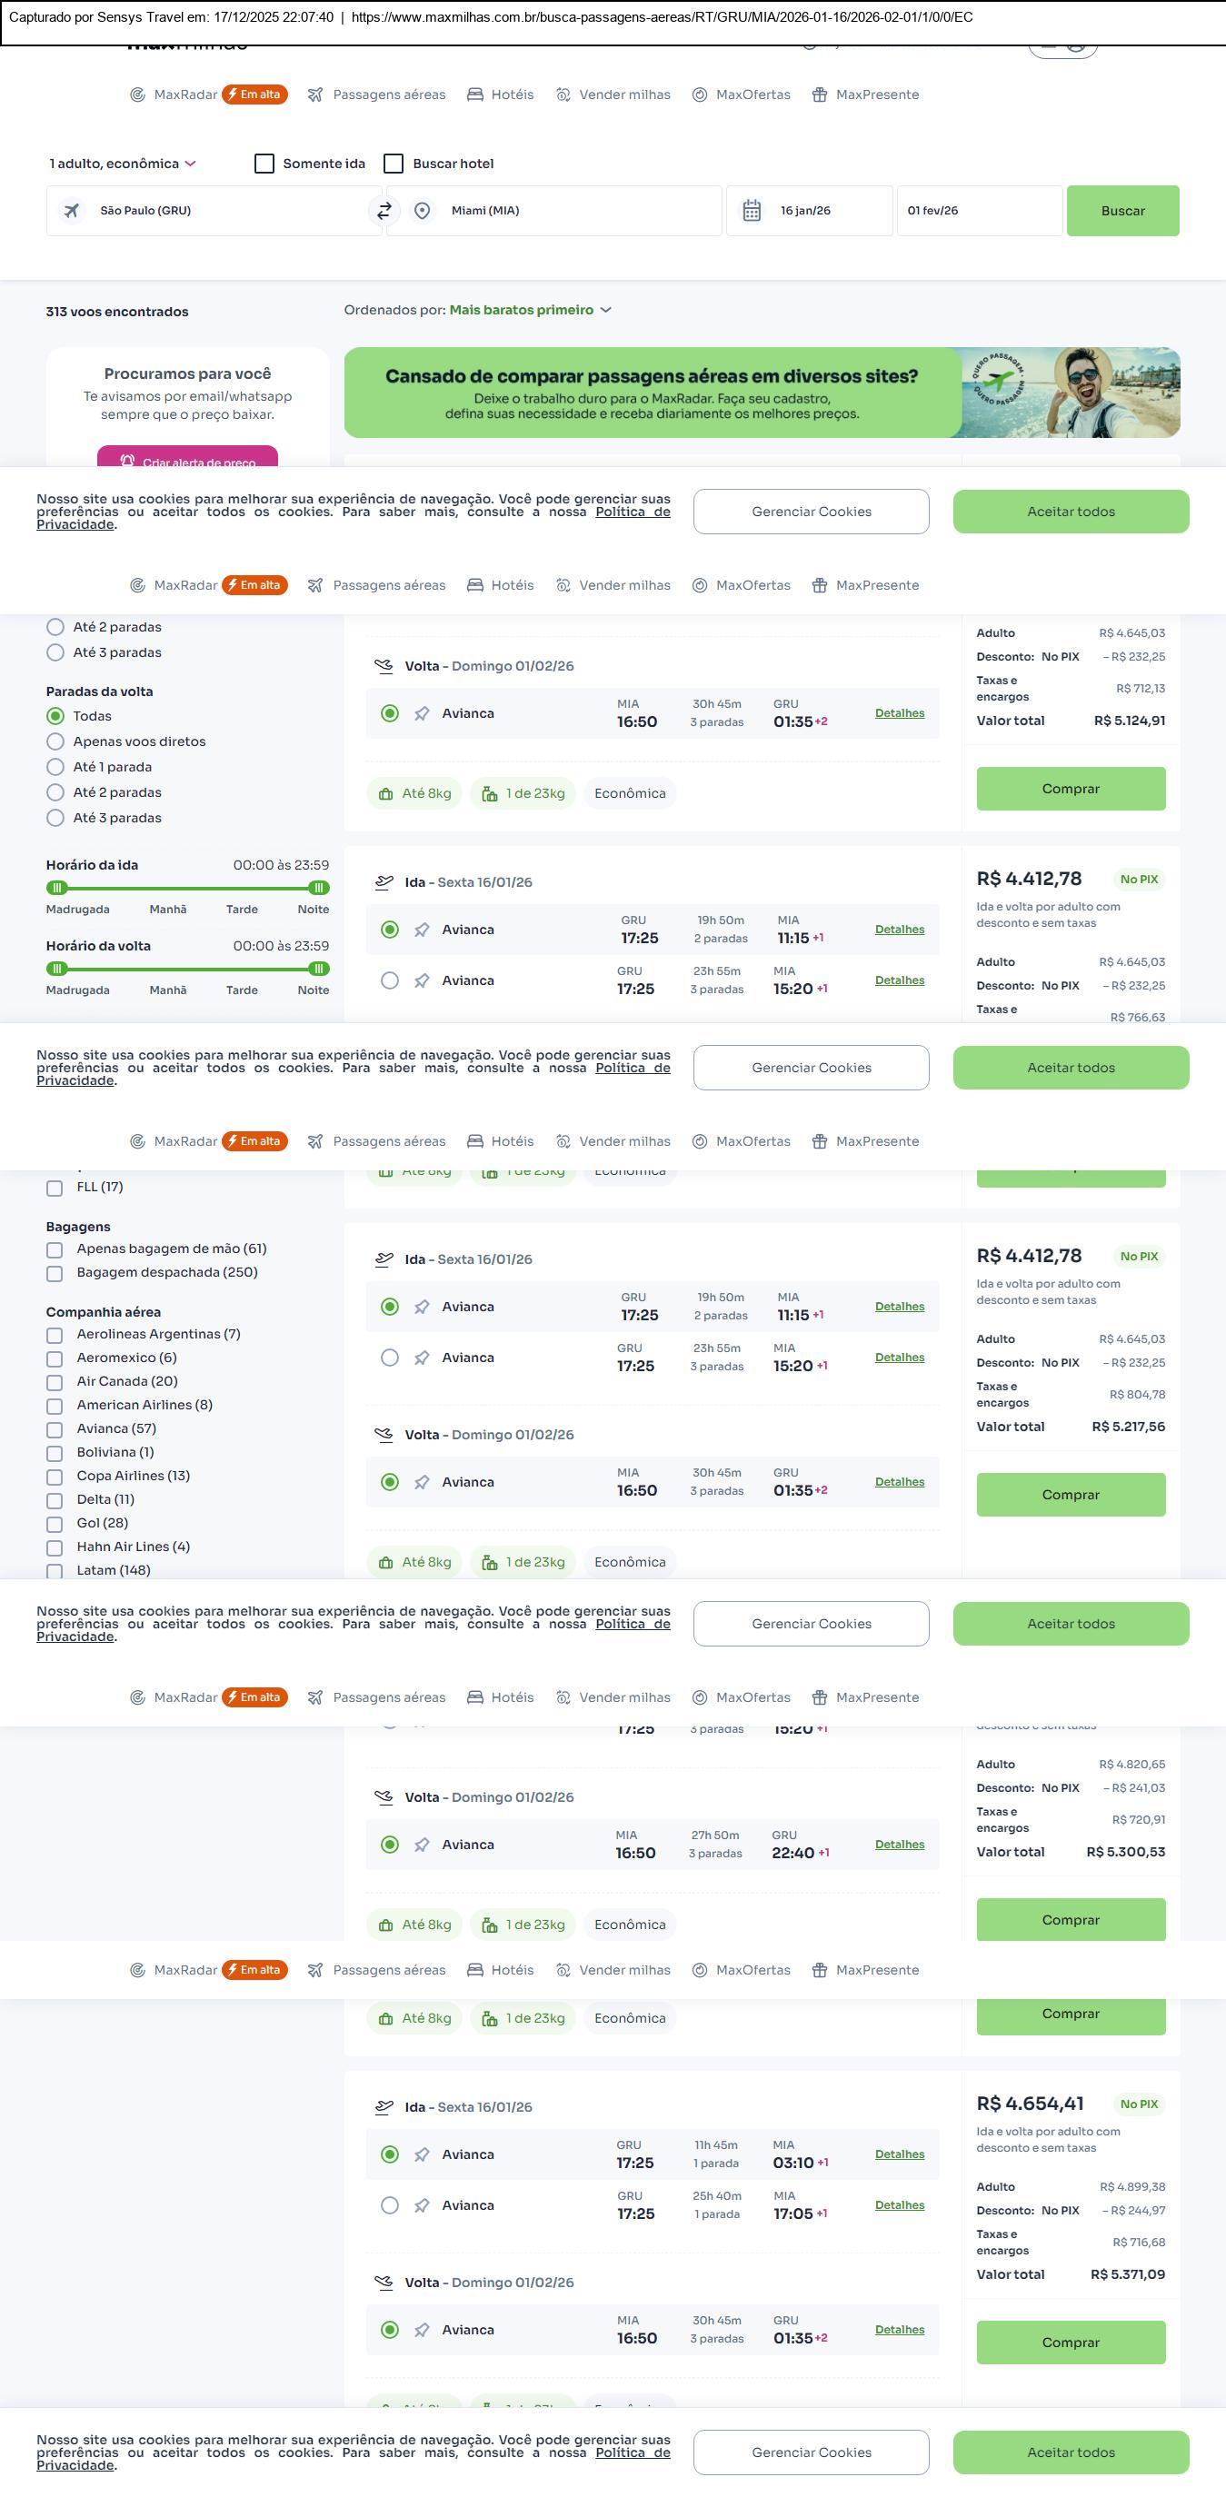Viewport: 1226px width, 2497px height.
Task: Choose the 25h 40m Avianca outbound flight
Action: (390, 2205)
